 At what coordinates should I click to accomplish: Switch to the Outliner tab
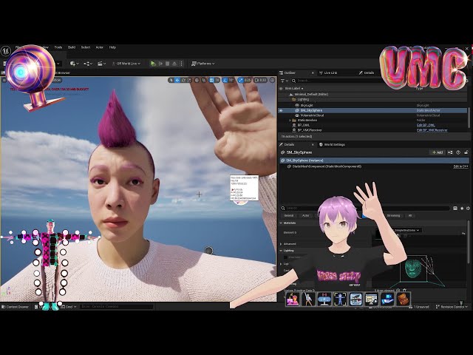(x=290, y=72)
